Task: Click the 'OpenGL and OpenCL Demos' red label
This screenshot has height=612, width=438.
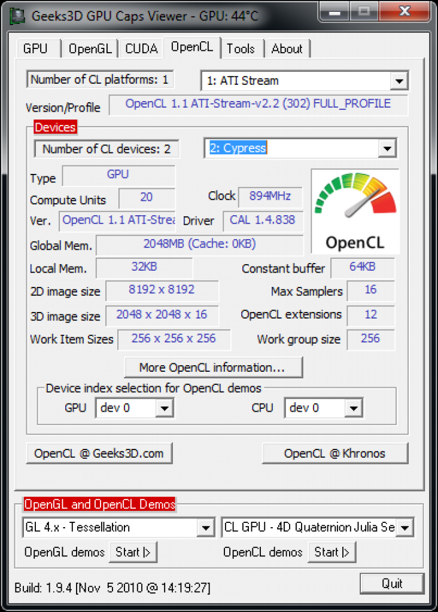Action: (100, 504)
